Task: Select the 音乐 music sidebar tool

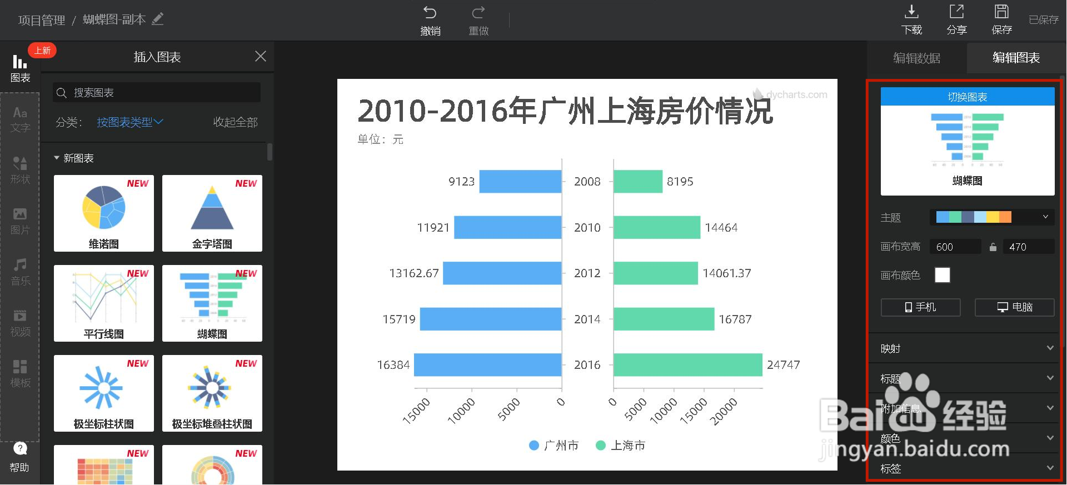Action: click(20, 272)
